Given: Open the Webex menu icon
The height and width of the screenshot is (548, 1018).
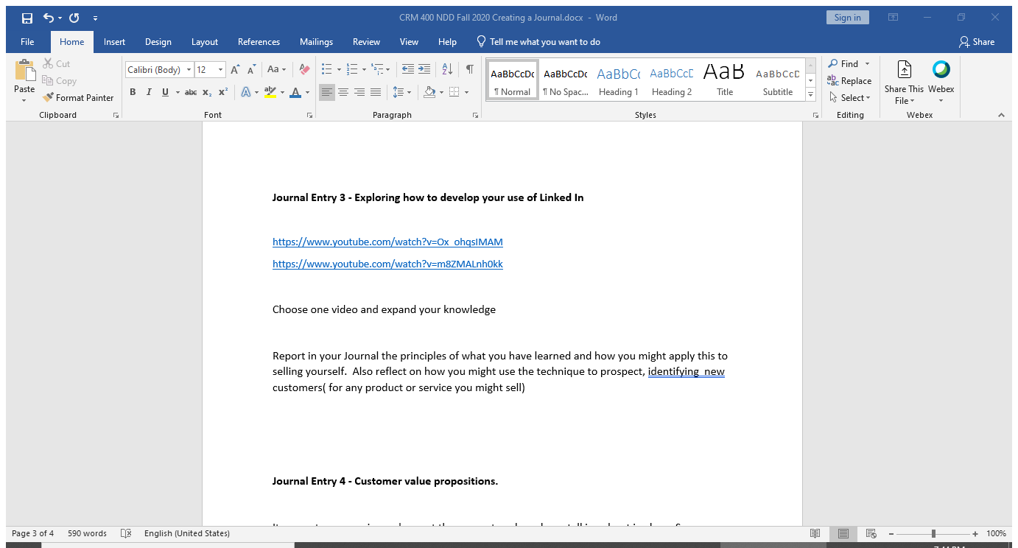Looking at the screenshot, I should 941,82.
